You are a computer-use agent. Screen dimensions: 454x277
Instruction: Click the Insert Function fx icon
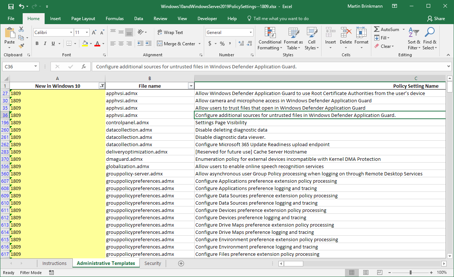pyautogui.click(x=84, y=67)
